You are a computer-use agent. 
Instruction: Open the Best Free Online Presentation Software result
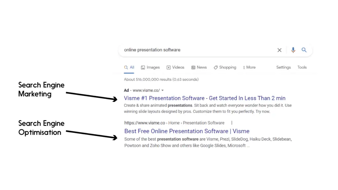(x=186, y=131)
